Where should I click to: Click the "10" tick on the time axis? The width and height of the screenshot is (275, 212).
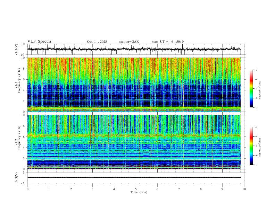pos(244,189)
